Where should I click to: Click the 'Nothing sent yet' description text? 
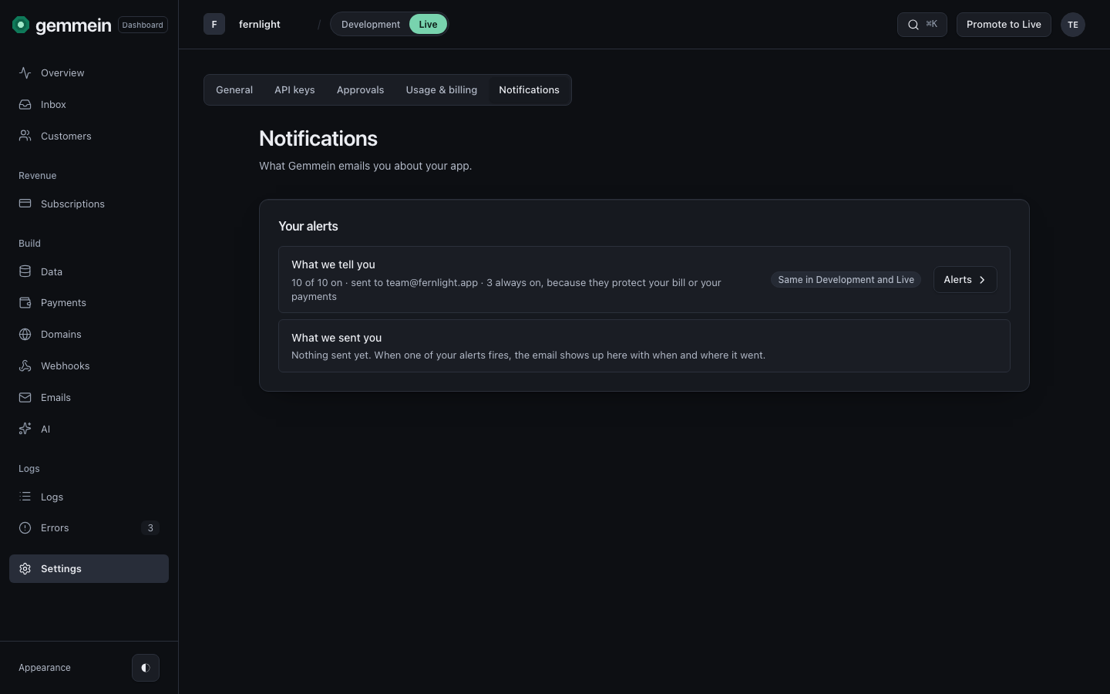(x=528, y=355)
